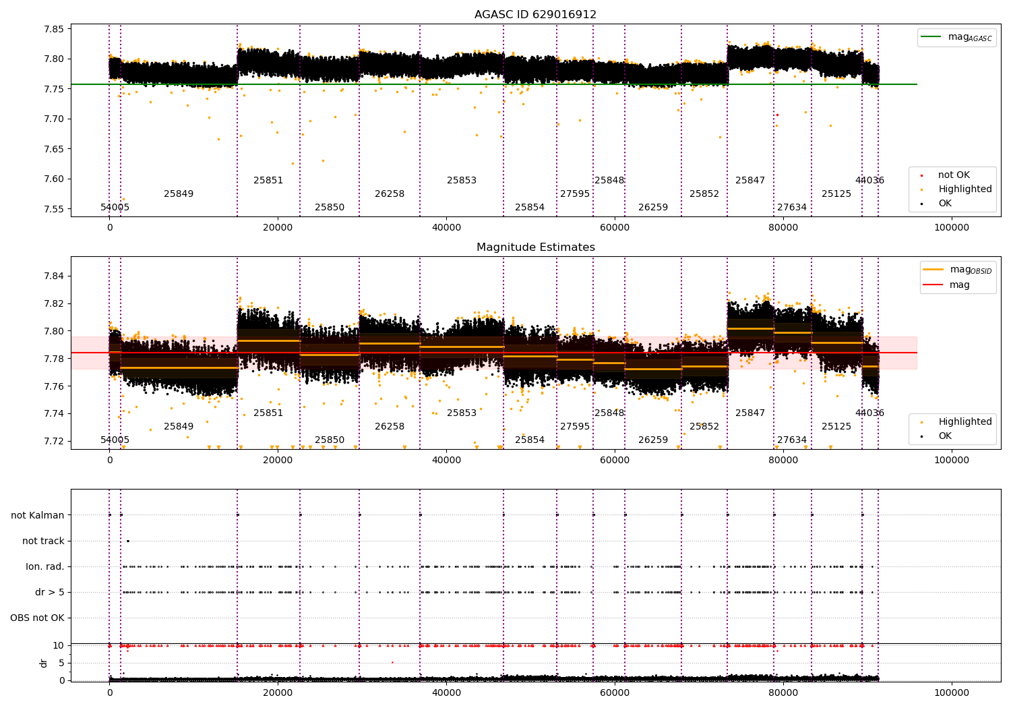Image resolution: width=1011 pixels, height=708 pixels.
Task: Click obsid label 25847 in the AGASC ID panel
Action: click(750, 181)
